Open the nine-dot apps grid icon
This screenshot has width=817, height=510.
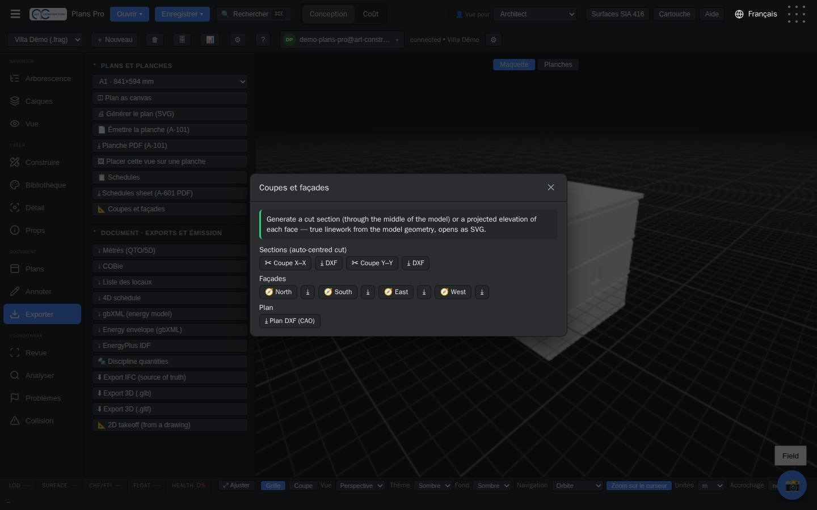[797, 14]
